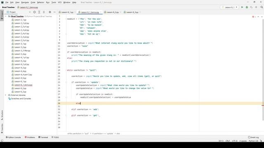264x148 pixels.
Task: Open the Navigate menu
Action: pos(25,2)
